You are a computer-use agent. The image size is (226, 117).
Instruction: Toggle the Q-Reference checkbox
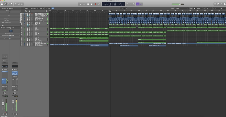10,37
